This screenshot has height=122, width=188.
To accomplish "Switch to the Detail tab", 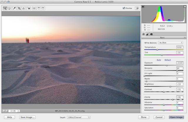I will pos(147,34).
